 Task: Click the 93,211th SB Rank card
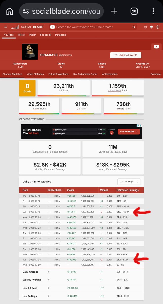64,88
